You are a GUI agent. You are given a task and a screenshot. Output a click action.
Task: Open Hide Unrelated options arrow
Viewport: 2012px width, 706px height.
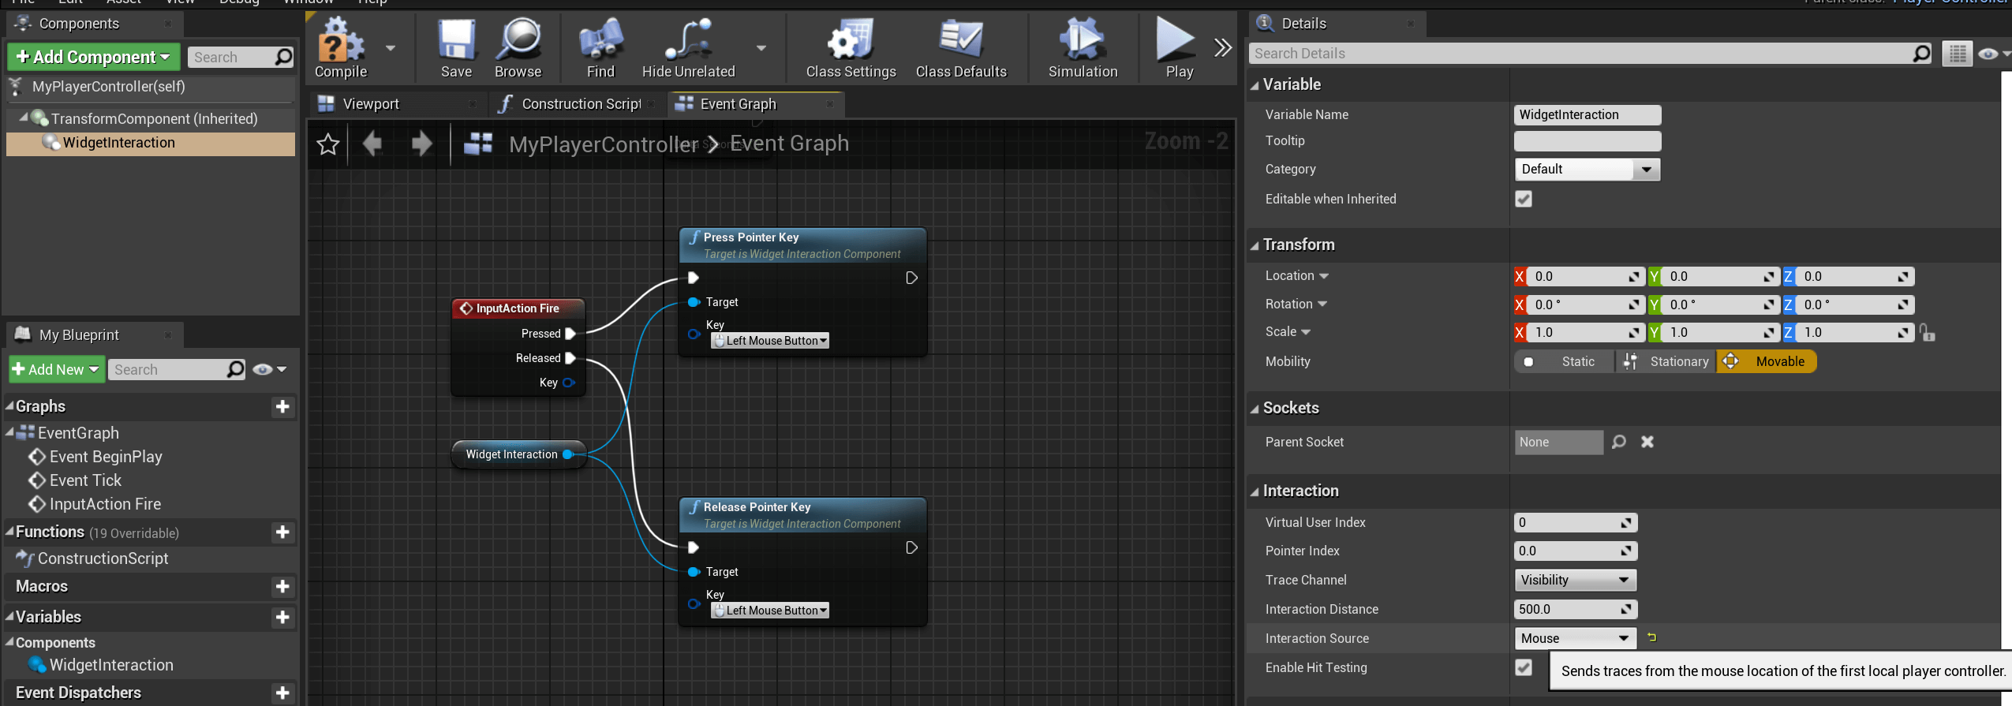click(761, 48)
